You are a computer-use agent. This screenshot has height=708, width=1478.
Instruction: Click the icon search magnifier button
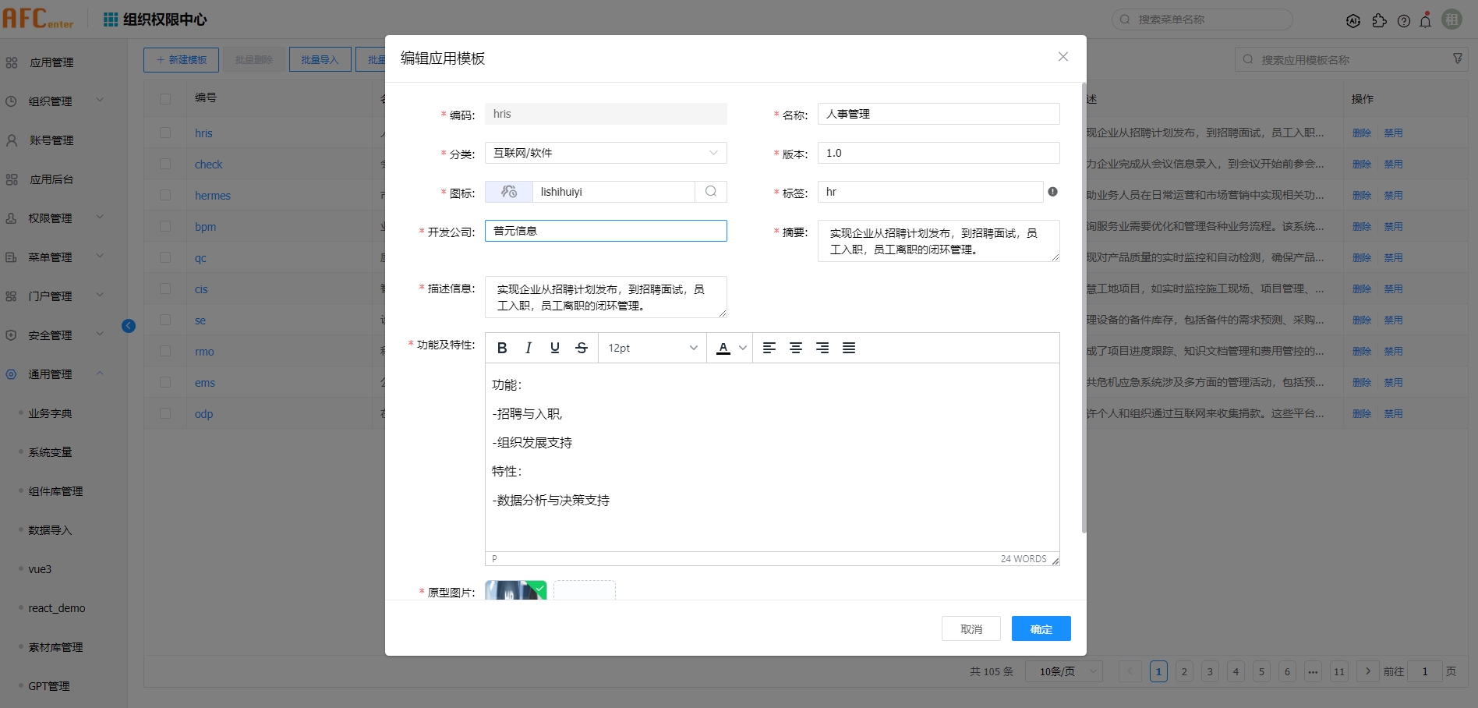coord(711,192)
